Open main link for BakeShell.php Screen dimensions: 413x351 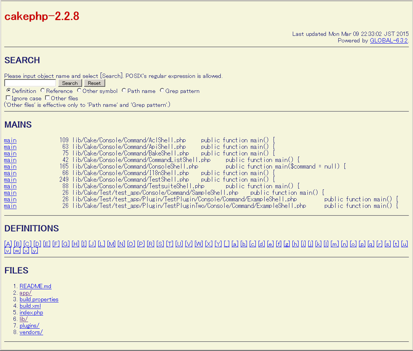[10, 154]
